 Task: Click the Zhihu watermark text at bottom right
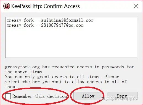[x=119, y=98]
